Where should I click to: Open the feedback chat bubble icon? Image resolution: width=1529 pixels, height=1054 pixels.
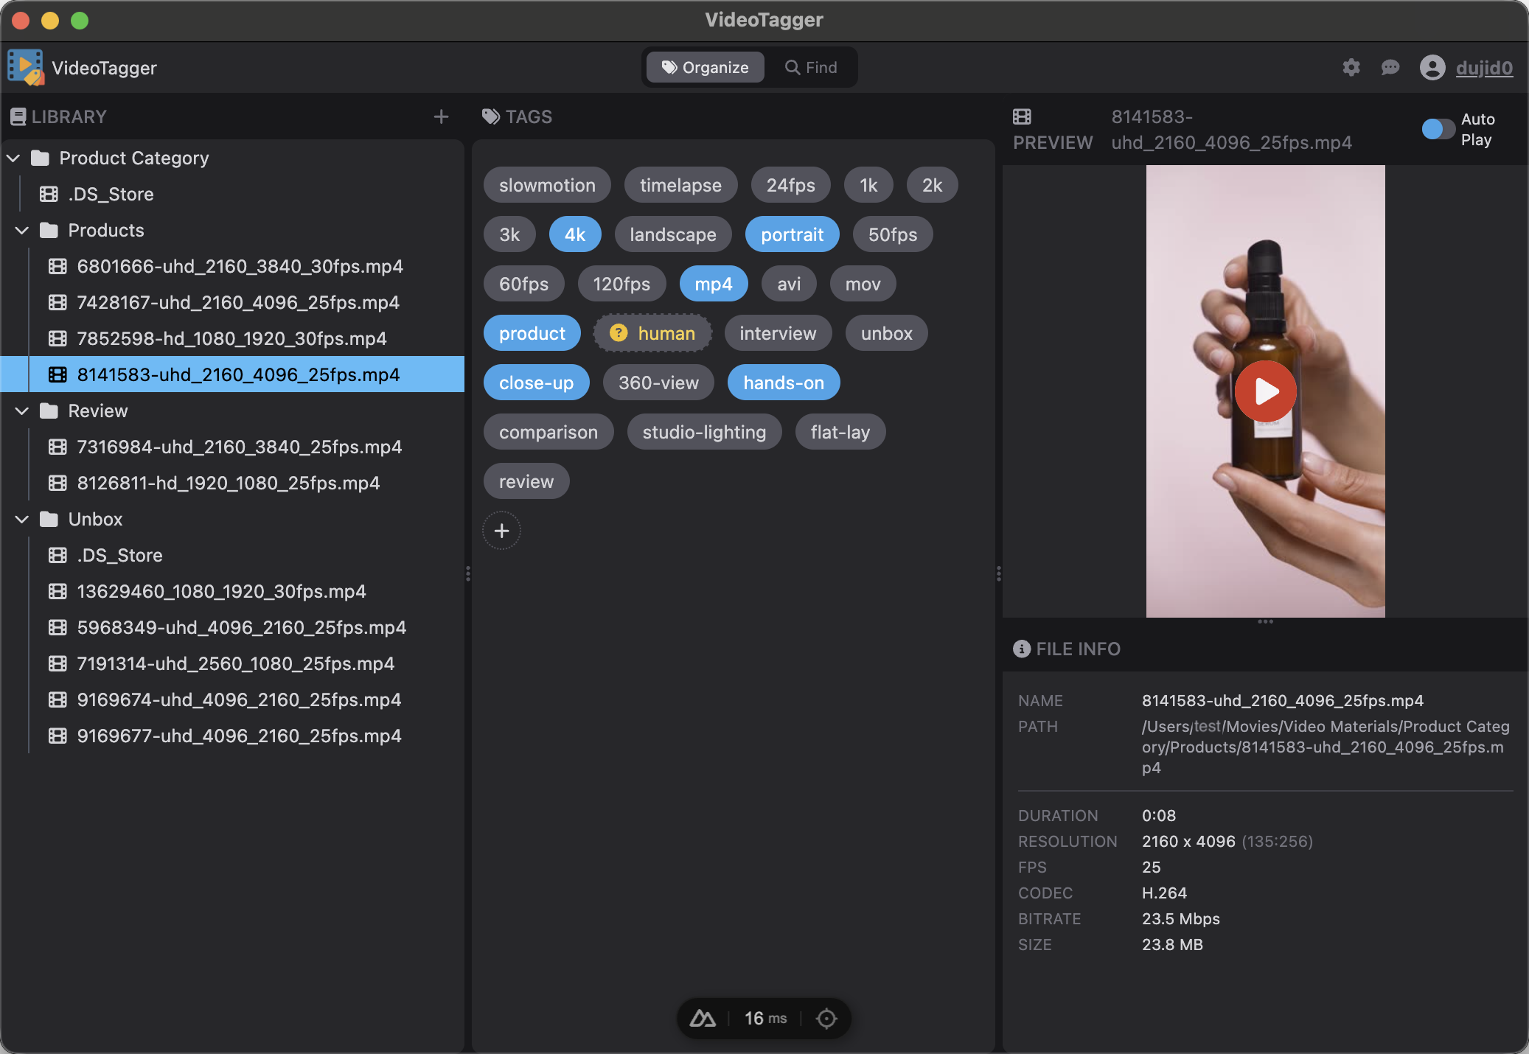coord(1390,67)
